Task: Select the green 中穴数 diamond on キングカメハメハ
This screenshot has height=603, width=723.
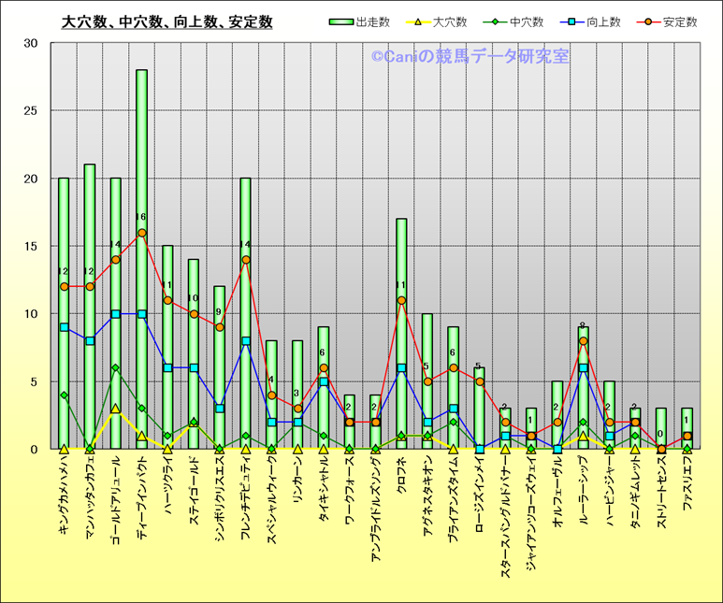Action: pos(64,395)
